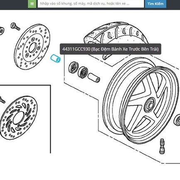Select the highlighted blue spacer collar part
Viewport: 180px width, 180px height.
coord(56,58)
